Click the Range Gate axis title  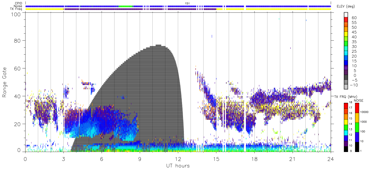(5, 82)
